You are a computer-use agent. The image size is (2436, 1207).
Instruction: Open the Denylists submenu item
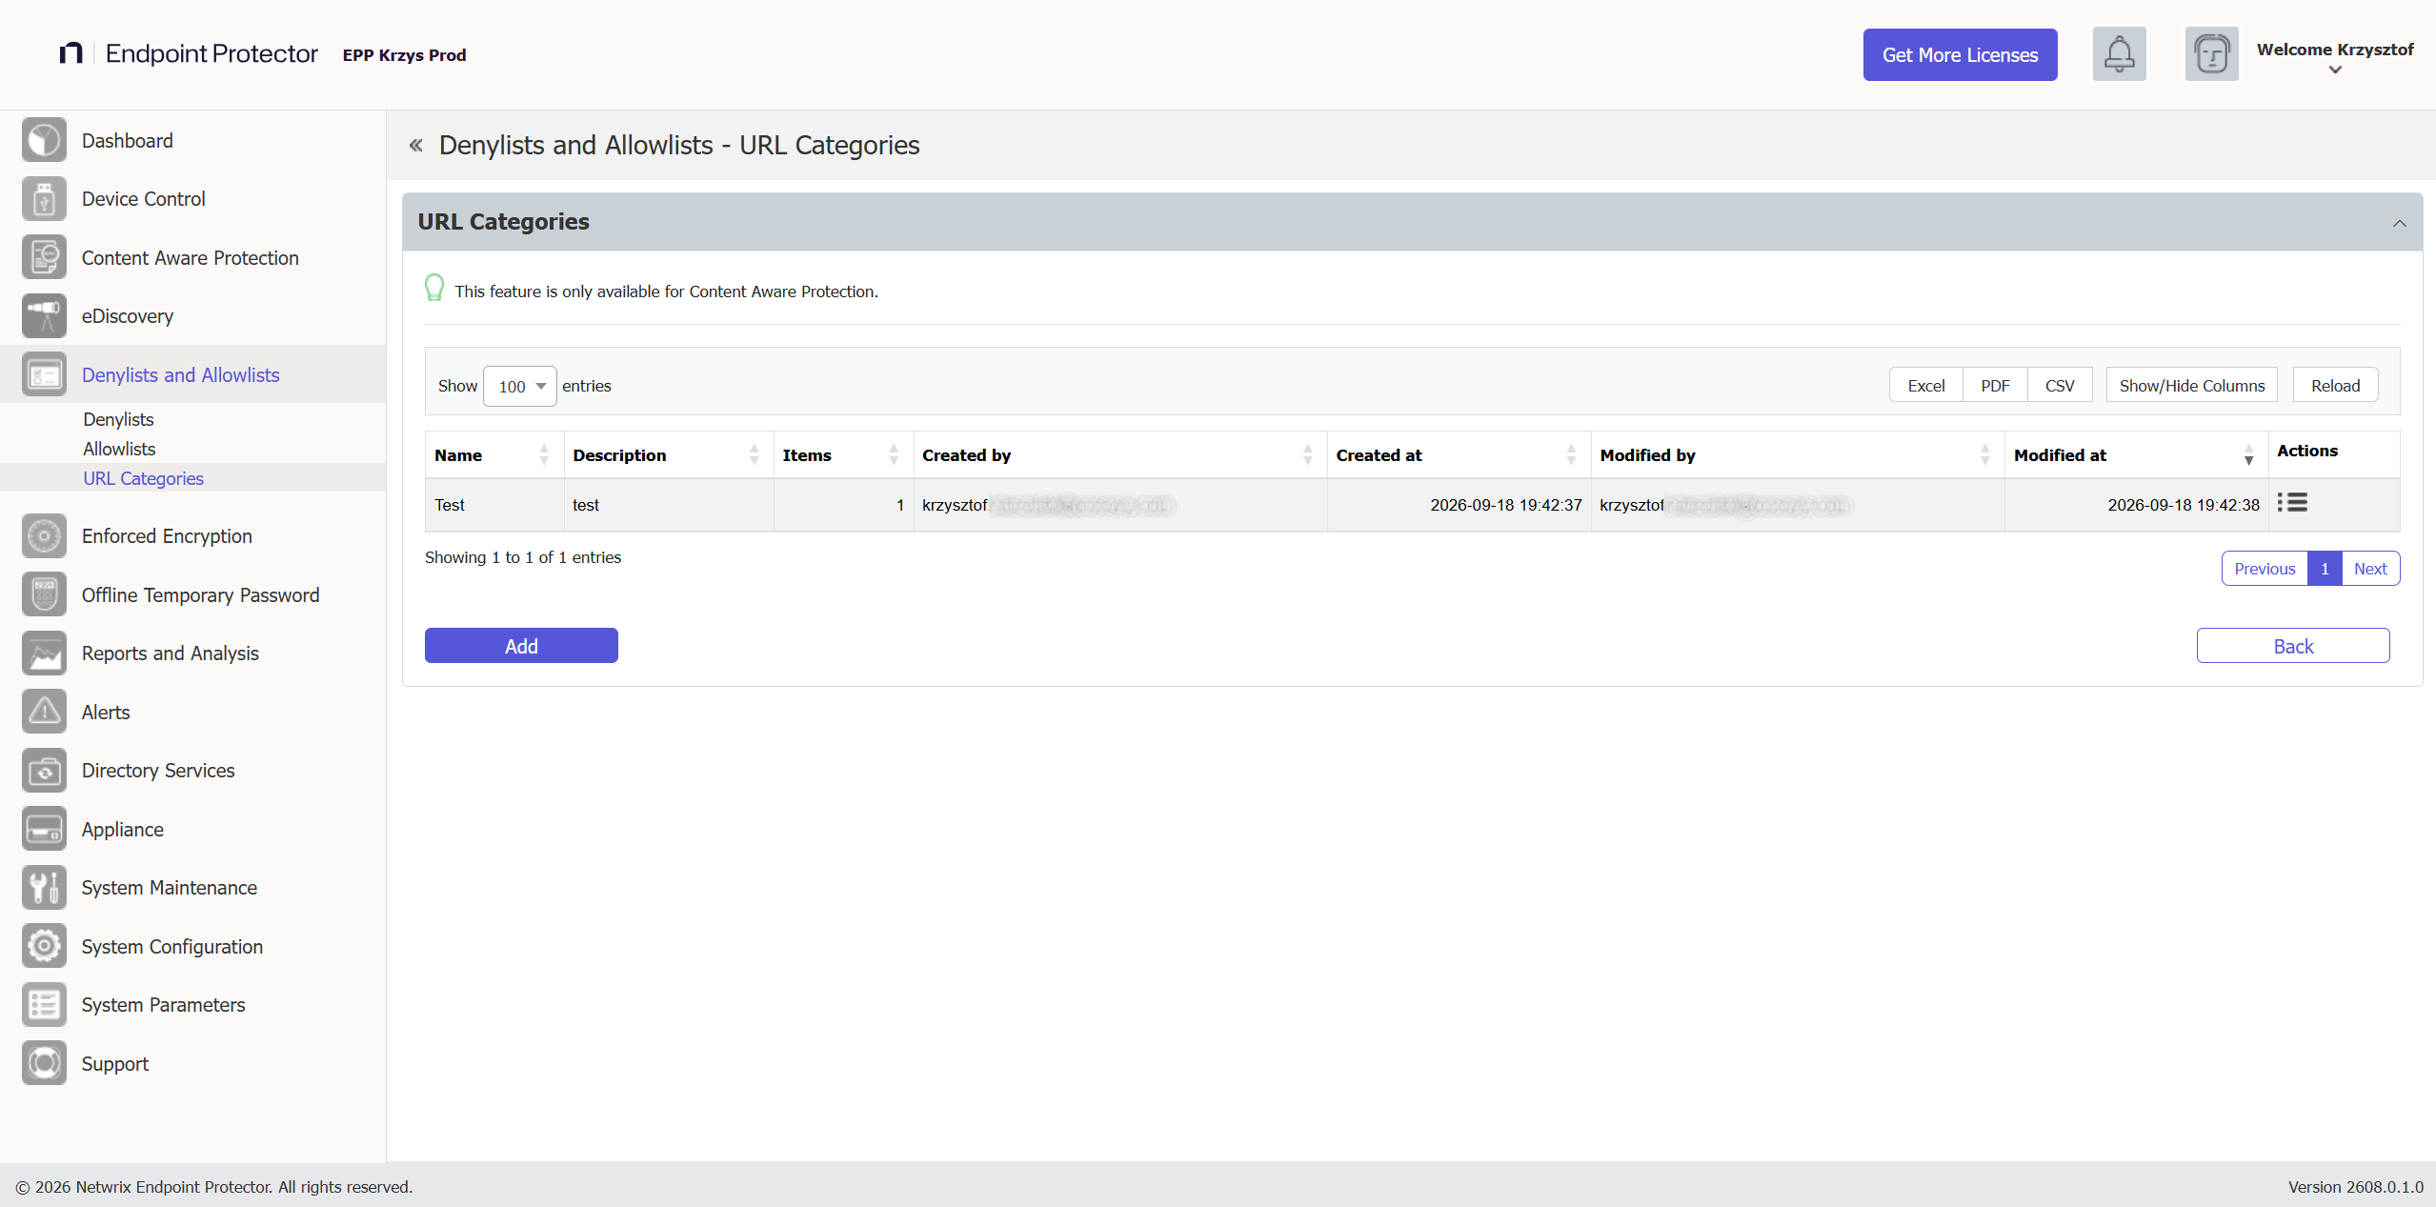tap(118, 419)
